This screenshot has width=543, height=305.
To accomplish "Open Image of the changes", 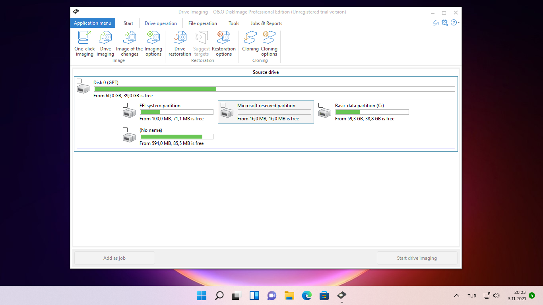I will [x=130, y=44].
